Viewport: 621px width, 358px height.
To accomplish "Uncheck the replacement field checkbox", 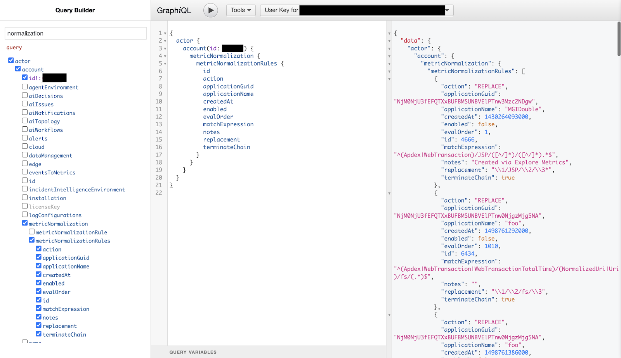I will pos(39,325).
